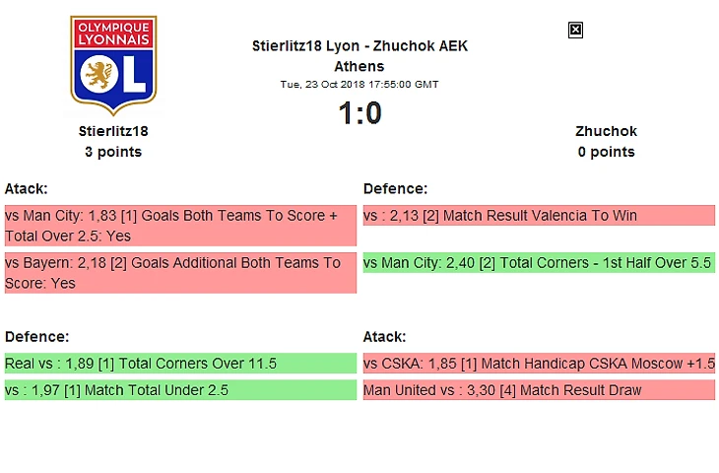This screenshot has height=473, width=719.
Task: Click the Olympique Lyonnais club logo
Action: coord(113,65)
